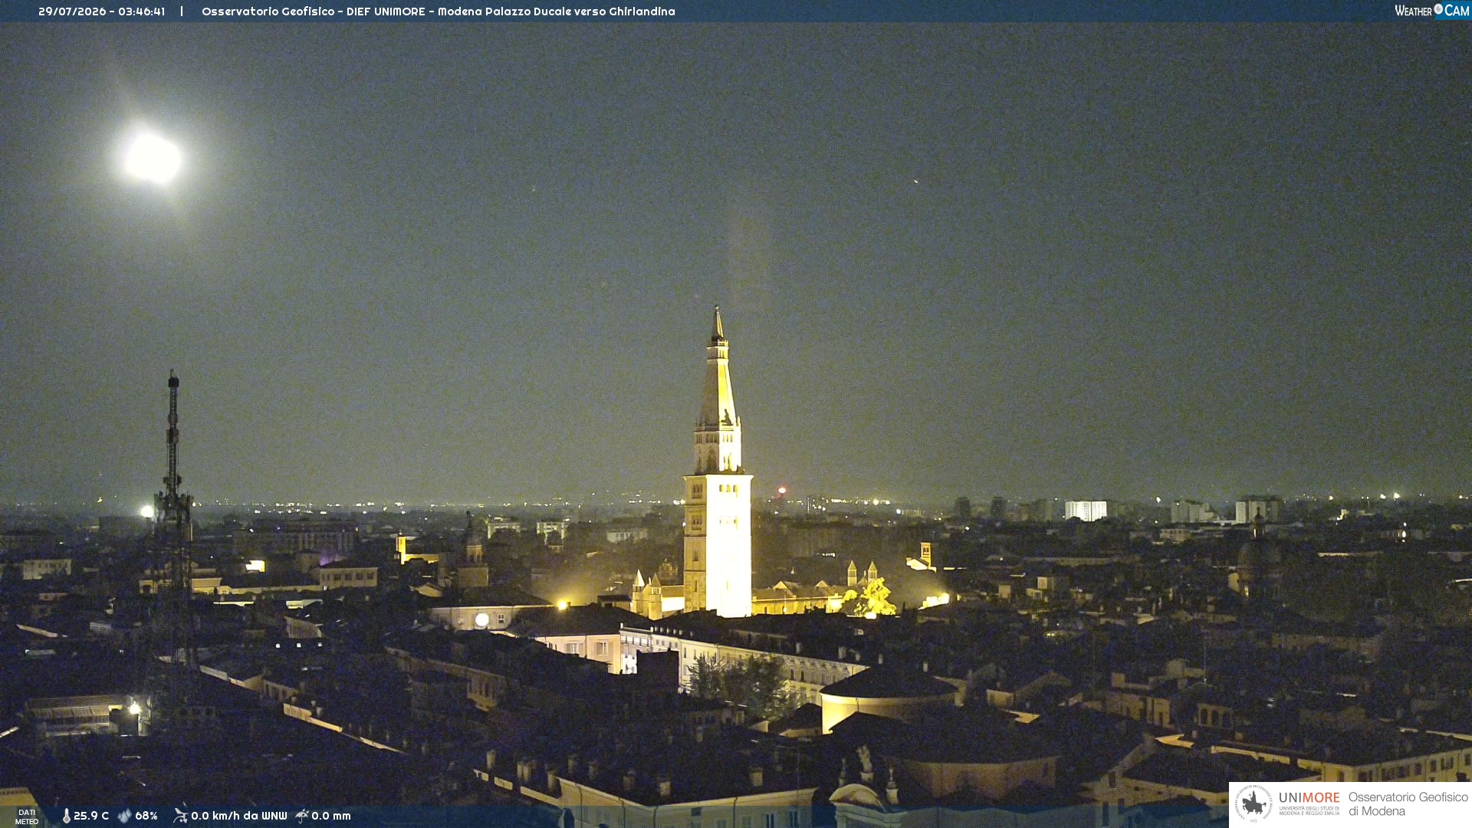Select the timestamp 29/07/2026 - 03:46:41
1472x828 pixels.
click(x=101, y=11)
